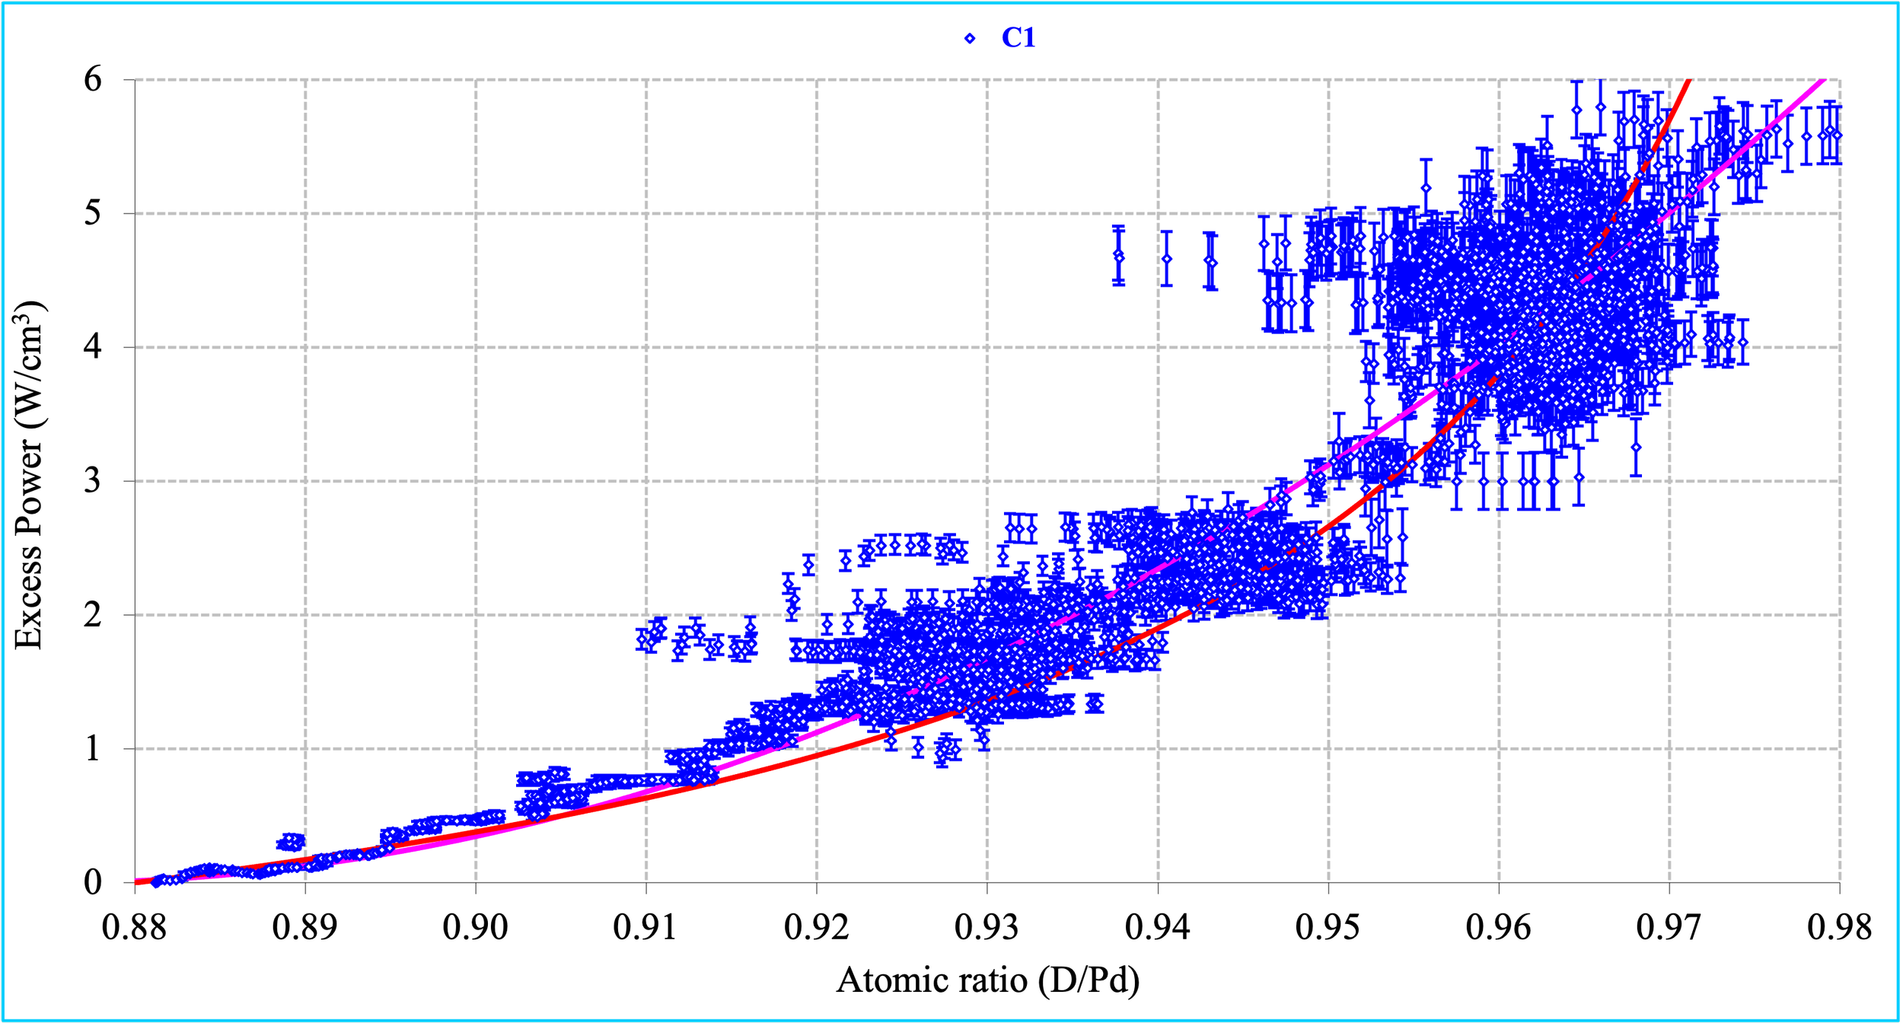Click the Excess Power y-axis title
Screen dimensions: 1903x1023
pos(29,475)
